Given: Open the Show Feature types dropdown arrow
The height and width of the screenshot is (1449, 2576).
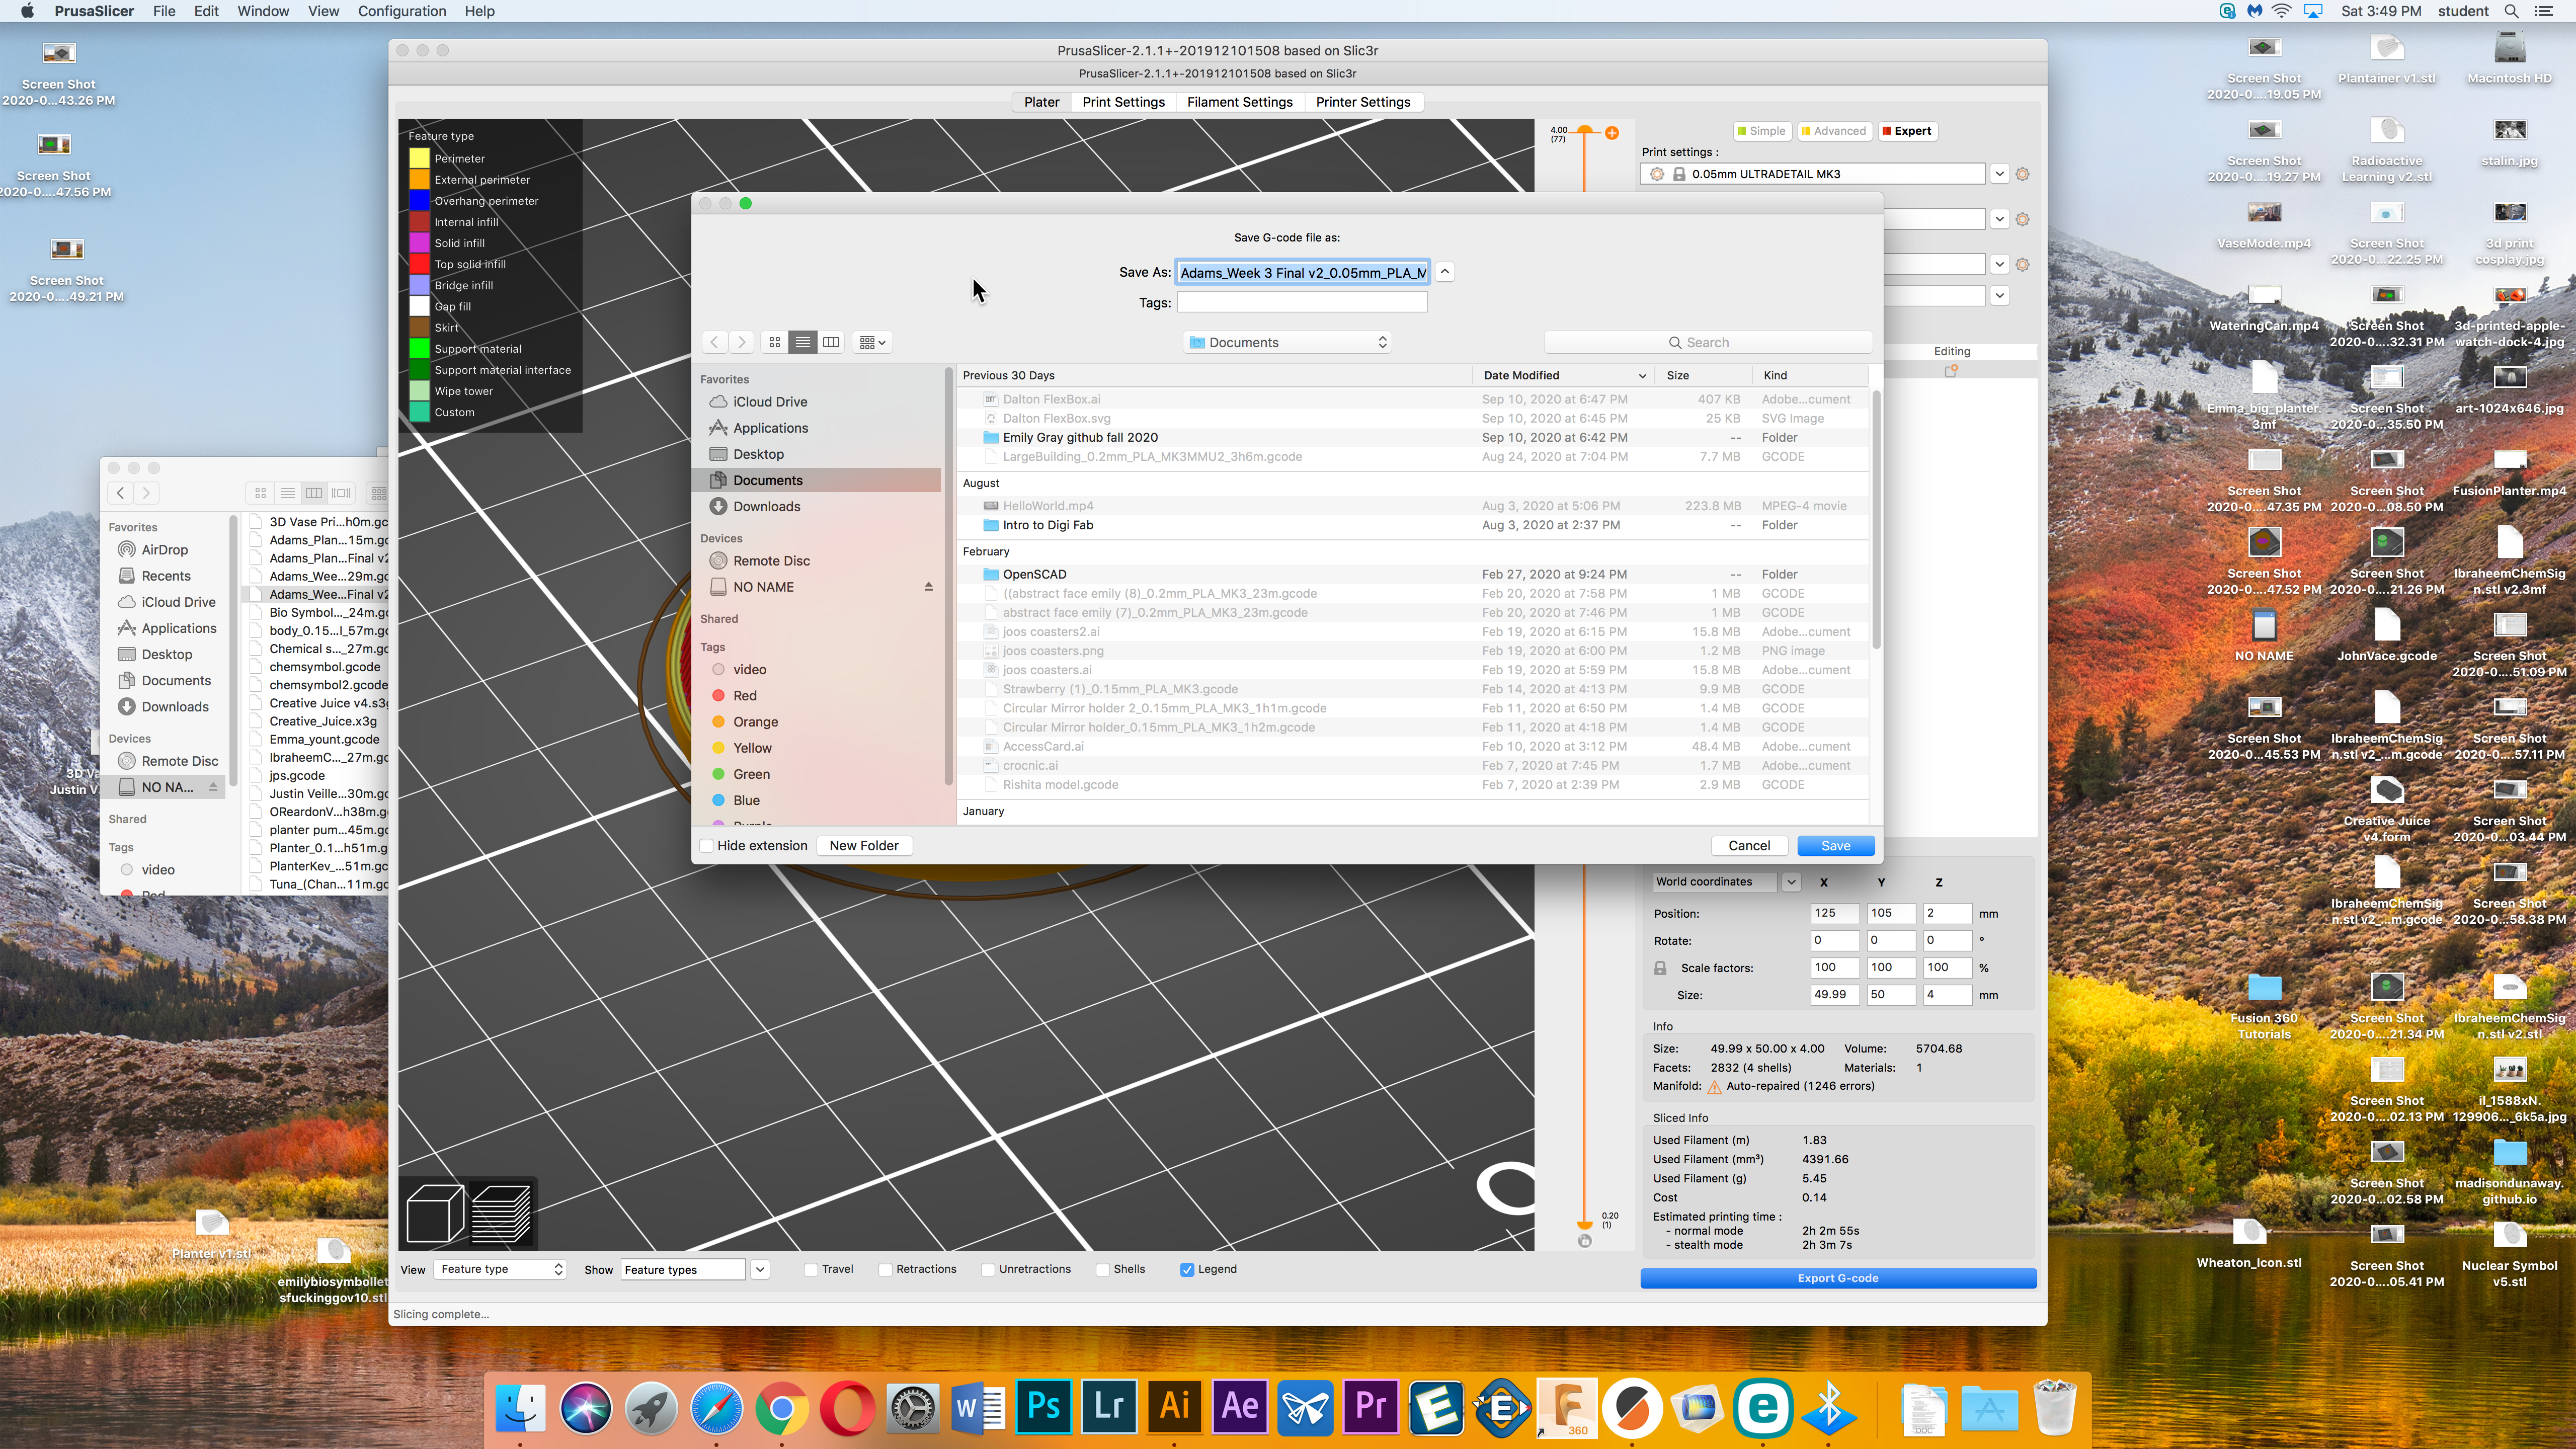Looking at the screenshot, I should click(x=760, y=1270).
